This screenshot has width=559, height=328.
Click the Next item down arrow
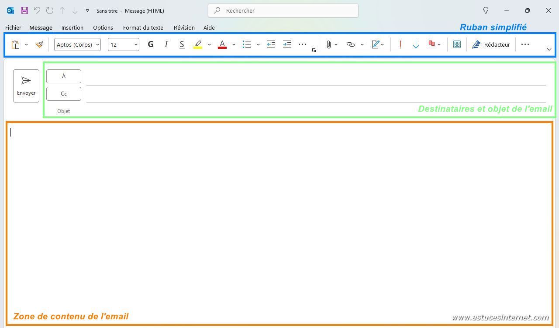pos(75,10)
